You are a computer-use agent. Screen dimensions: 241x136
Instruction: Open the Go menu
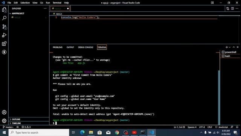(41, 3)
